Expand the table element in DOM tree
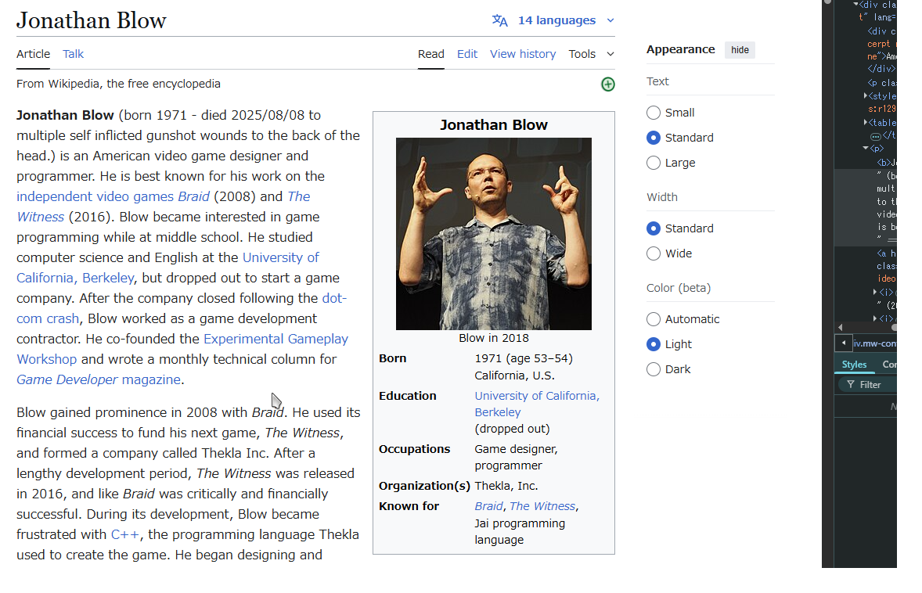The image size is (922, 593). tap(866, 122)
